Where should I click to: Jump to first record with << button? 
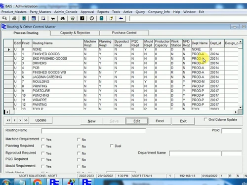coord(8,120)
